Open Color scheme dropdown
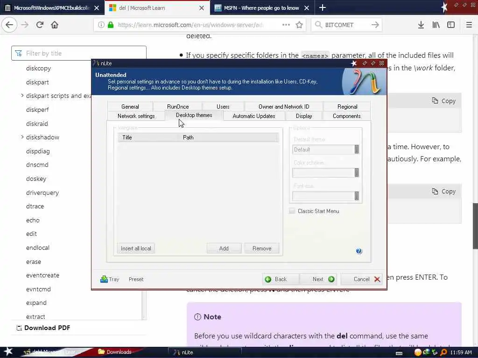The image size is (478, 358). (325, 172)
